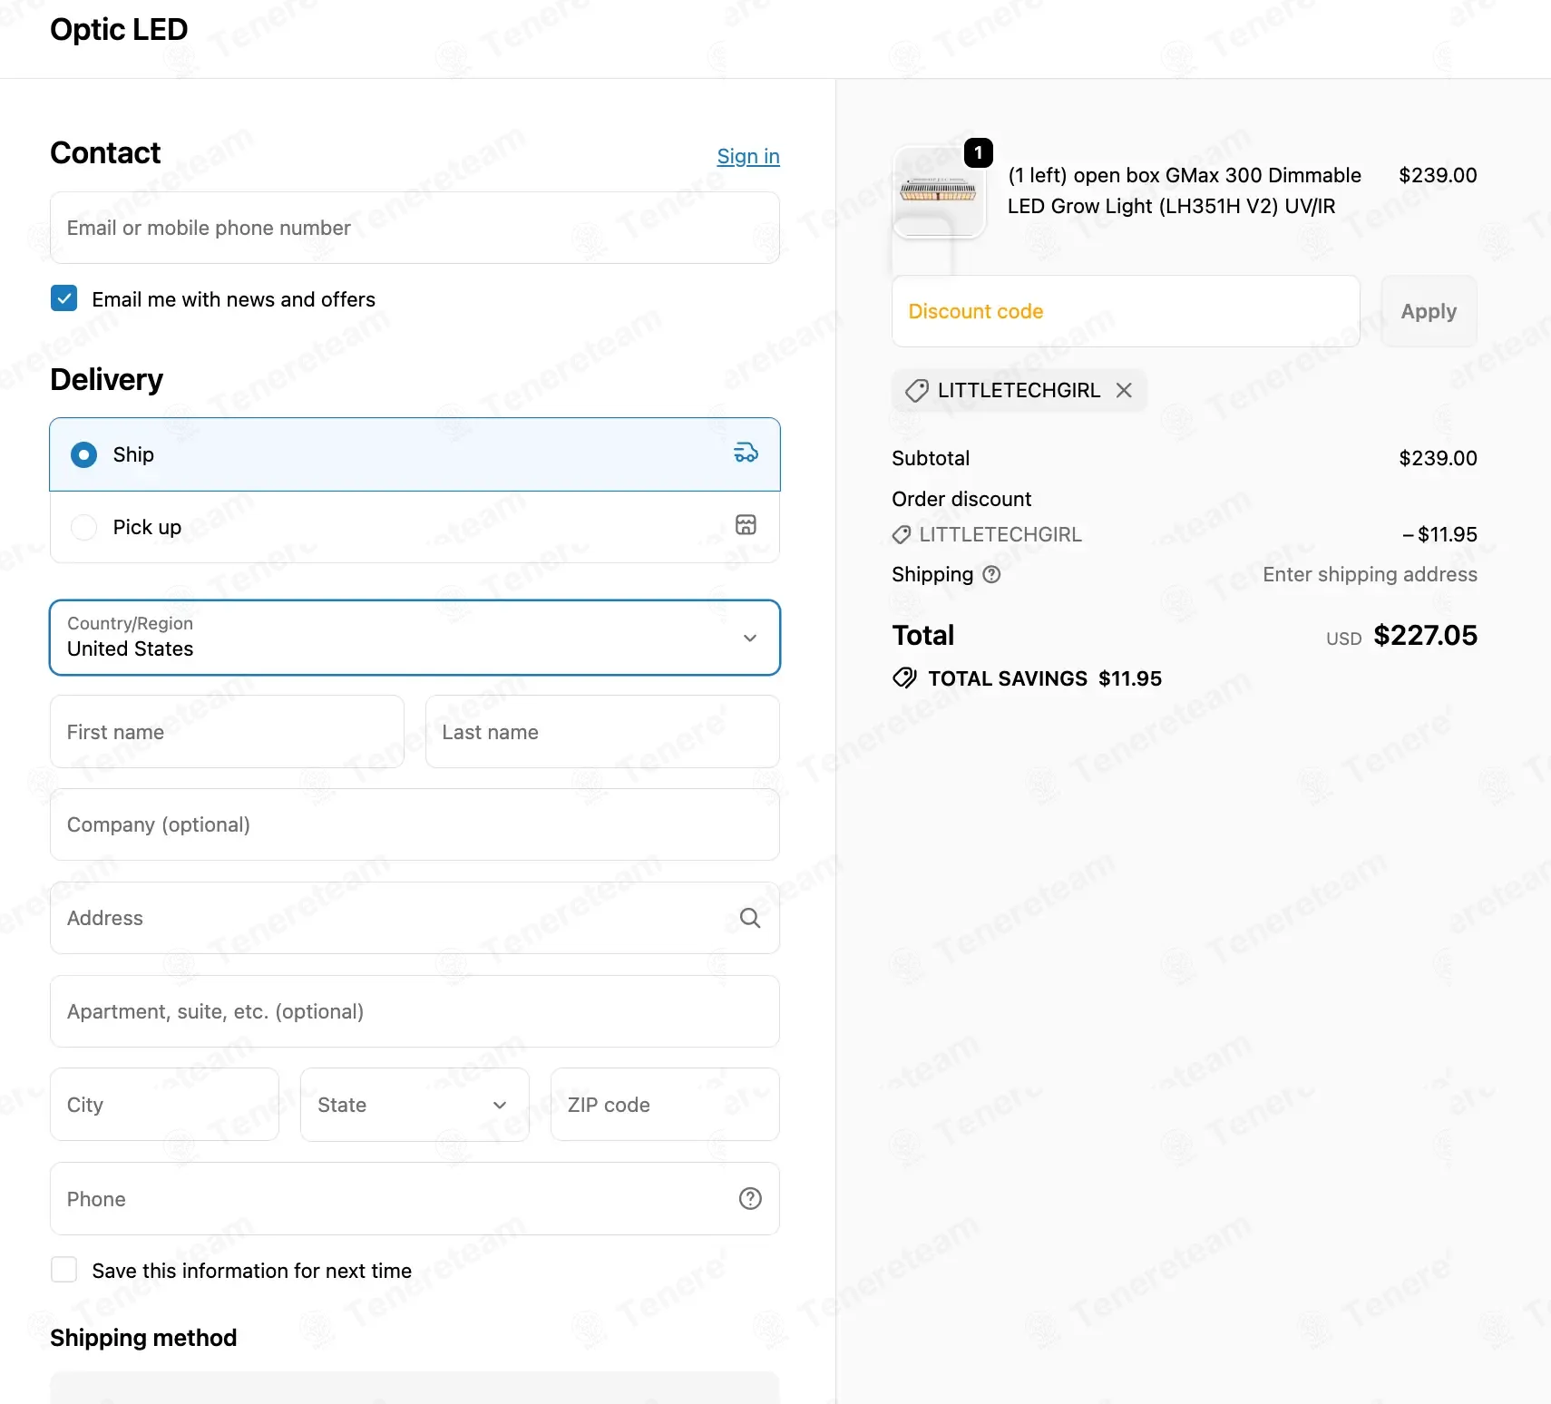
Task: Click the Apply discount button
Action: pos(1429,311)
